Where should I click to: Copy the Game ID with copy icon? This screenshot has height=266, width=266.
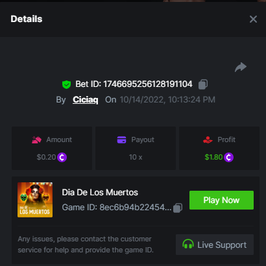pos(178,208)
